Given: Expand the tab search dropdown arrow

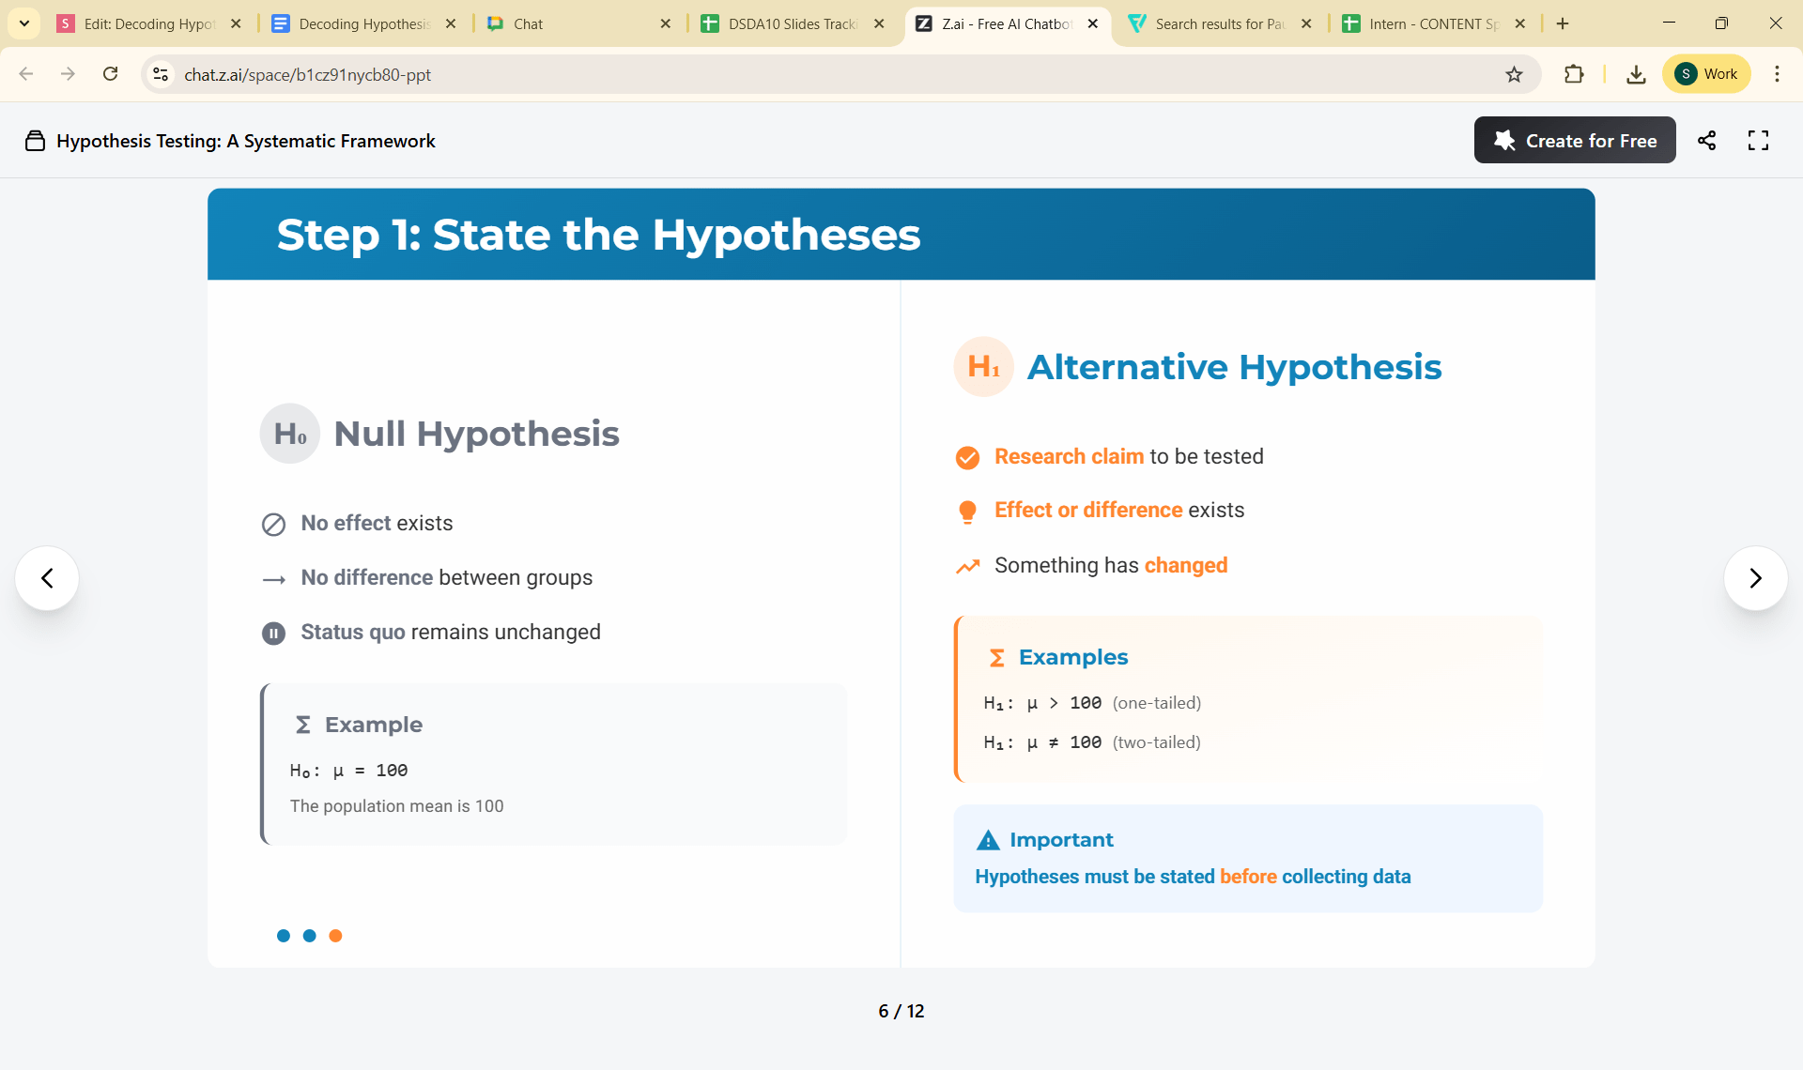Looking at the screenshot, I should coord(23,23).
